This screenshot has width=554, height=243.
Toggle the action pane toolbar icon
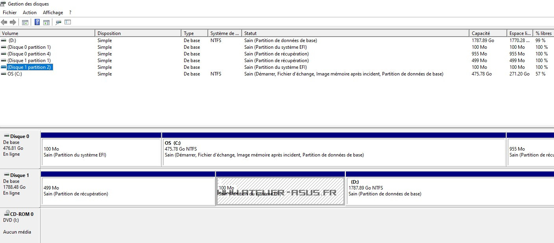coord(46,22)
